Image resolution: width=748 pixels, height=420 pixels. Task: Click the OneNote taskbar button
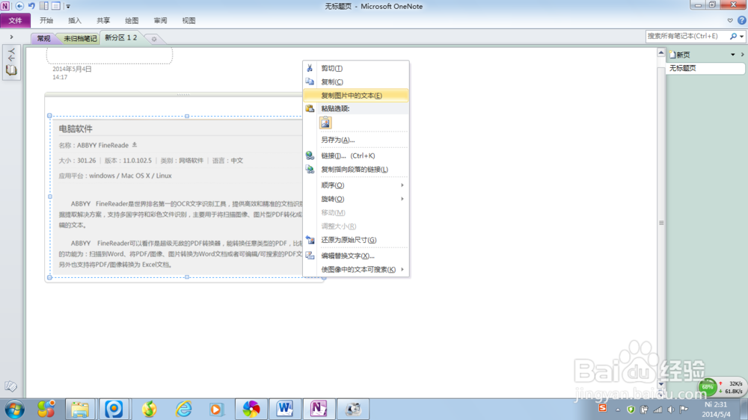pyautogui.click(x=319, y=409)
